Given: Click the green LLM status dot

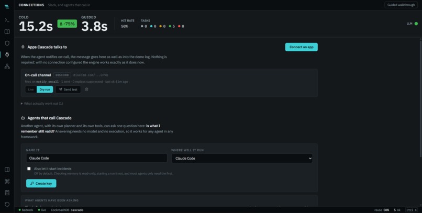Looking at the screenshot, I should (416, 24).
